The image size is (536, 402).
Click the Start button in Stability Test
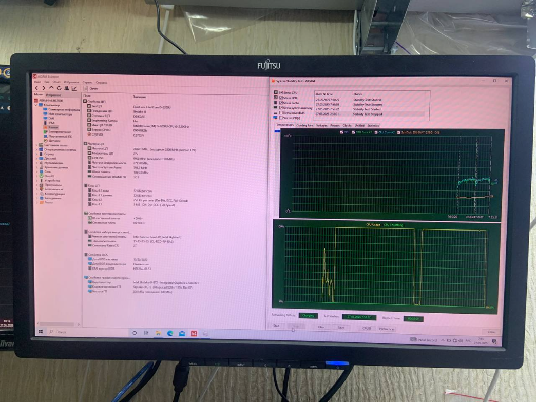pos(277,326)
